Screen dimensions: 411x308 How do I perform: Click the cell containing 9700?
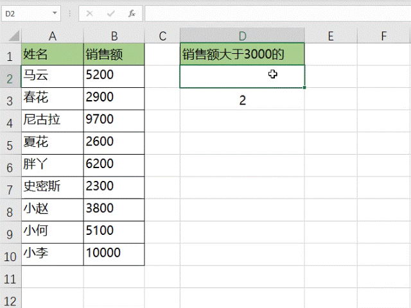114,121
